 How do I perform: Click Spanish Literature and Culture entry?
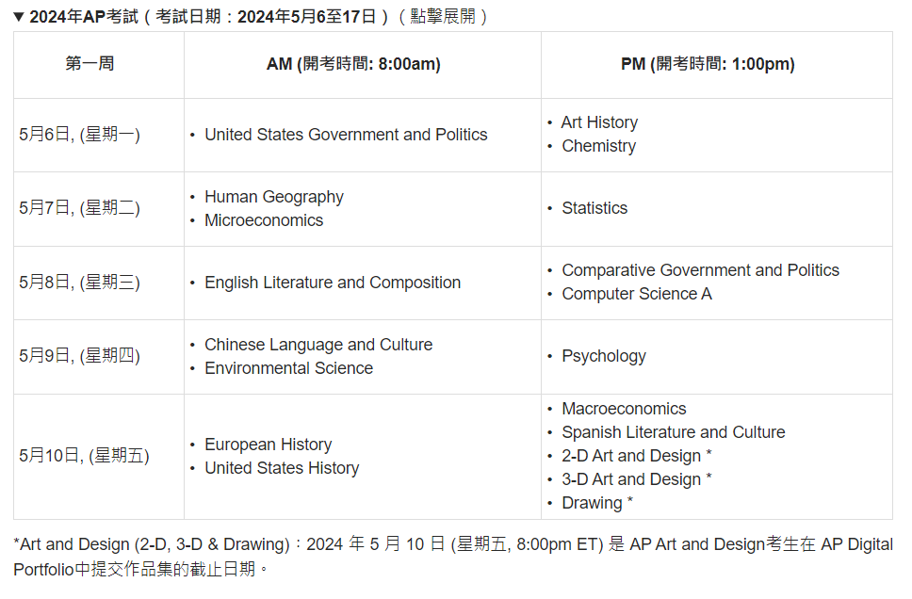pyautogui.click(x=673, y=432)
